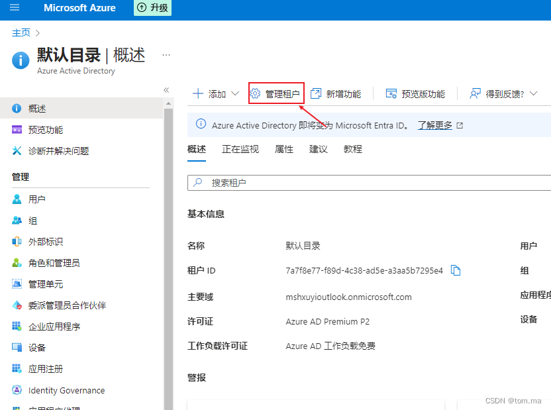Click the large blue info icon by 默认目录
Screen dimensions: 551x410
(x=21, y=60)
